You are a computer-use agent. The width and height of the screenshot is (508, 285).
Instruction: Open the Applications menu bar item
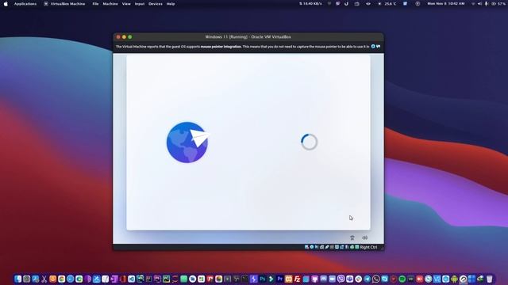pos(25,4)
